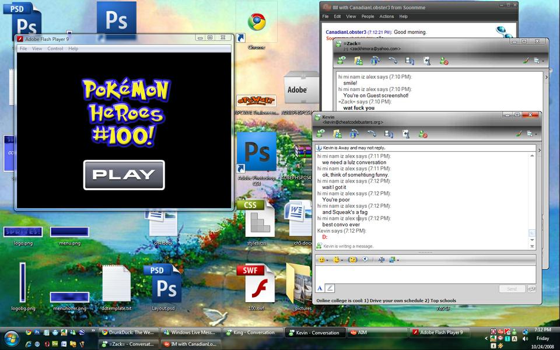Click the Online college is cool ad link

pyautogui.click(x=386, y=300)
